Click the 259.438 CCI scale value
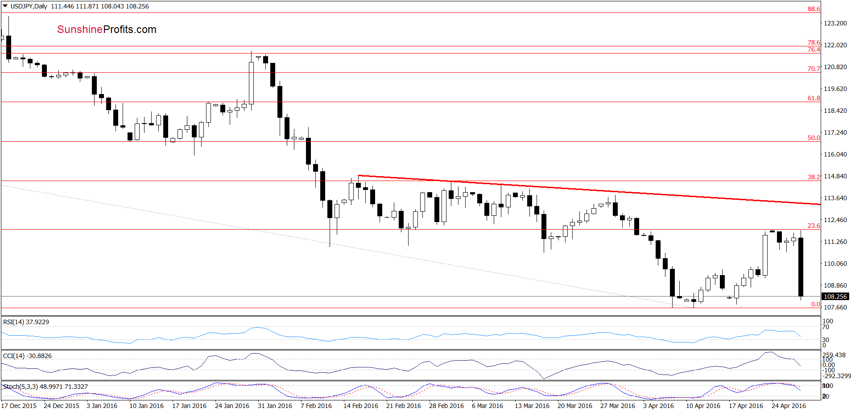 [x=834, y=355]
